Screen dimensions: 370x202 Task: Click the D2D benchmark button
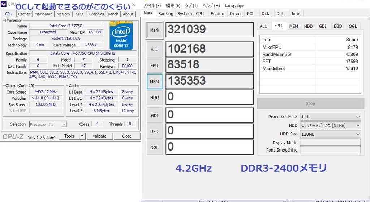click(x=155, y=131)
